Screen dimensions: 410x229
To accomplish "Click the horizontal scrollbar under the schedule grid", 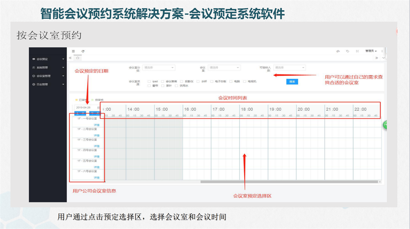I will 290,182.
